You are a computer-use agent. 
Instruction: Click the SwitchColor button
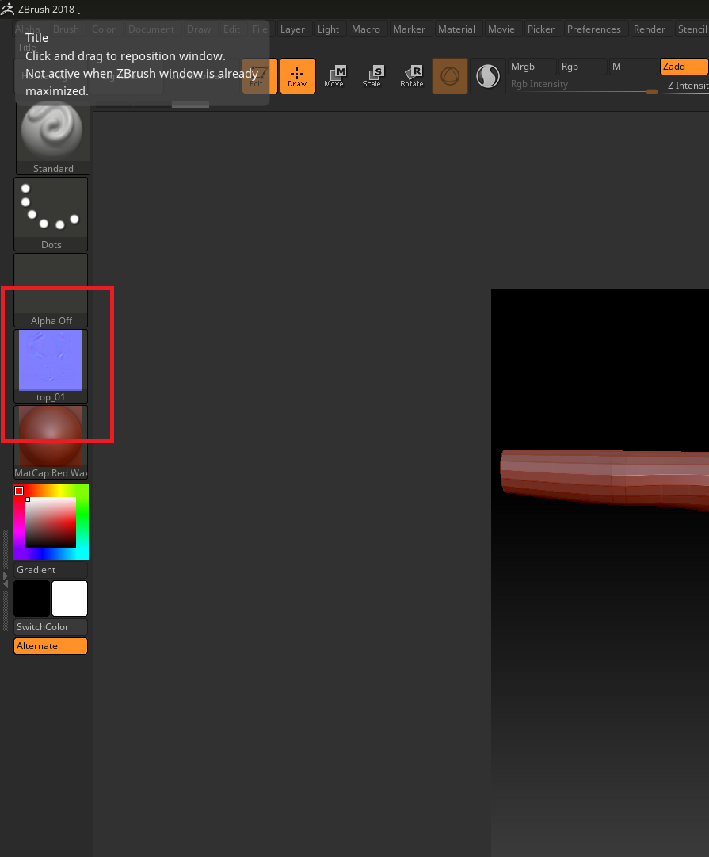tap(51, 627)
